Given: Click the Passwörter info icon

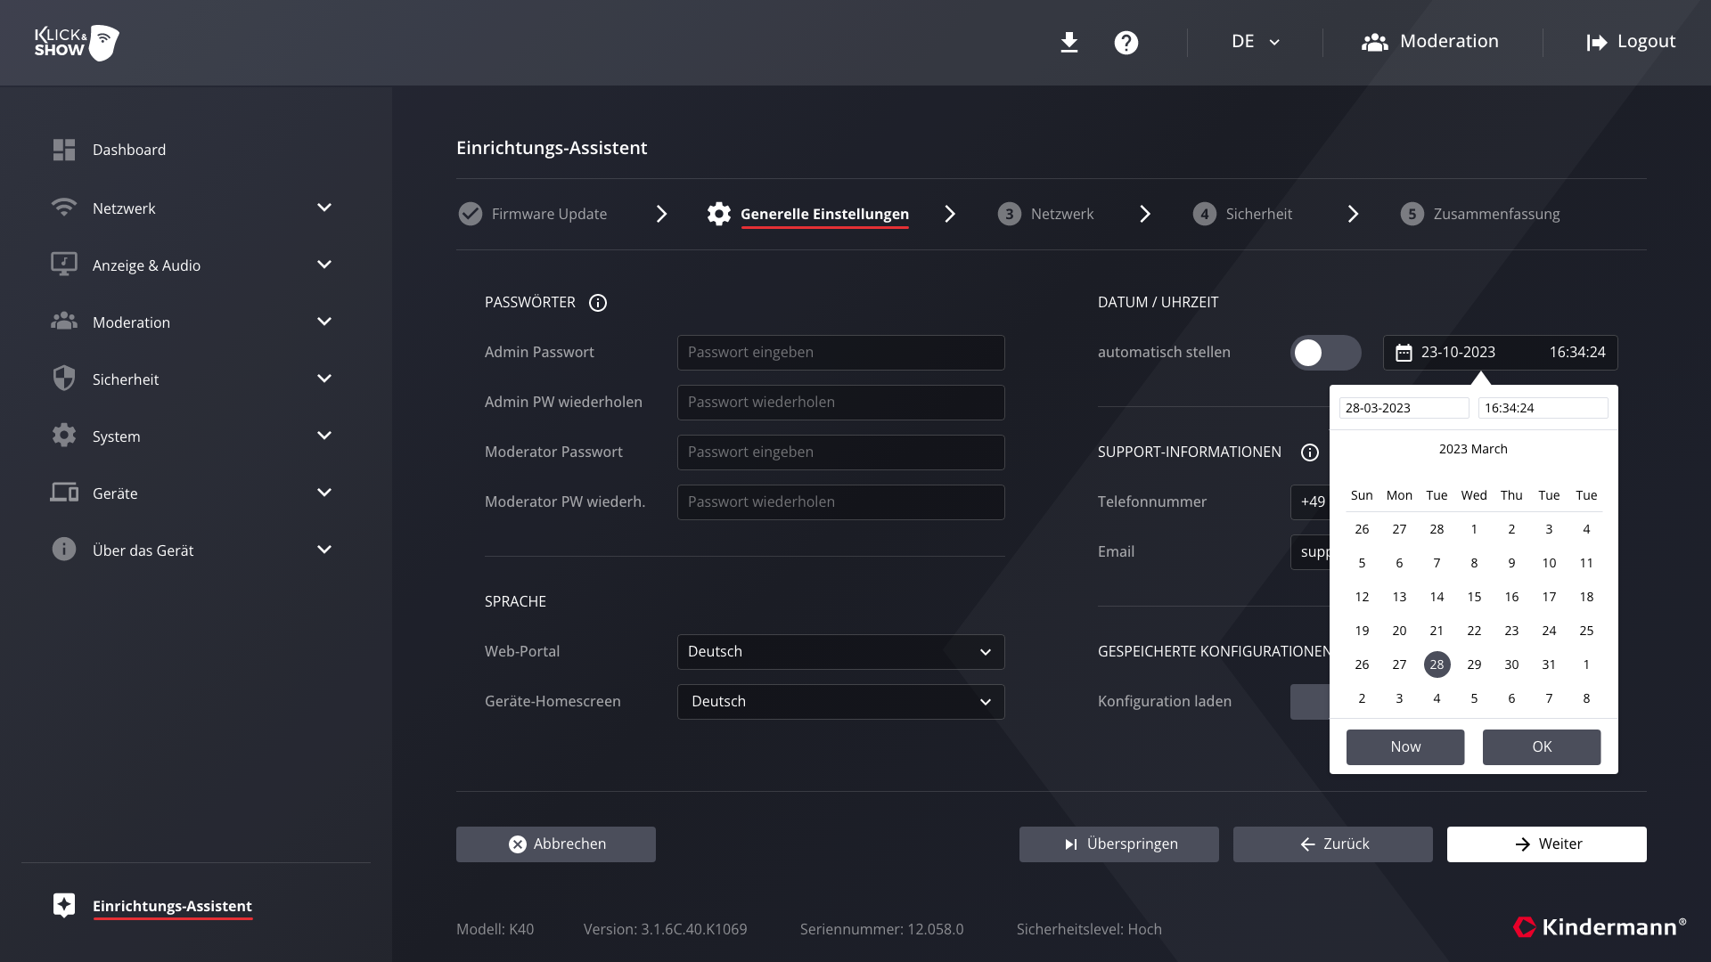Looking at the screenshot, I should coord(598,303).
